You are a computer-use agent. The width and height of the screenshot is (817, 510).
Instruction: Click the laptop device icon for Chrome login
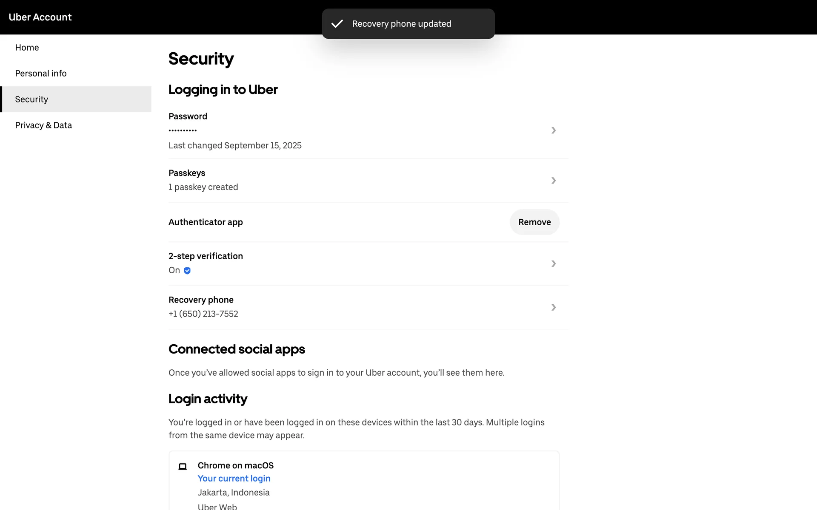[x=183, y=466]
